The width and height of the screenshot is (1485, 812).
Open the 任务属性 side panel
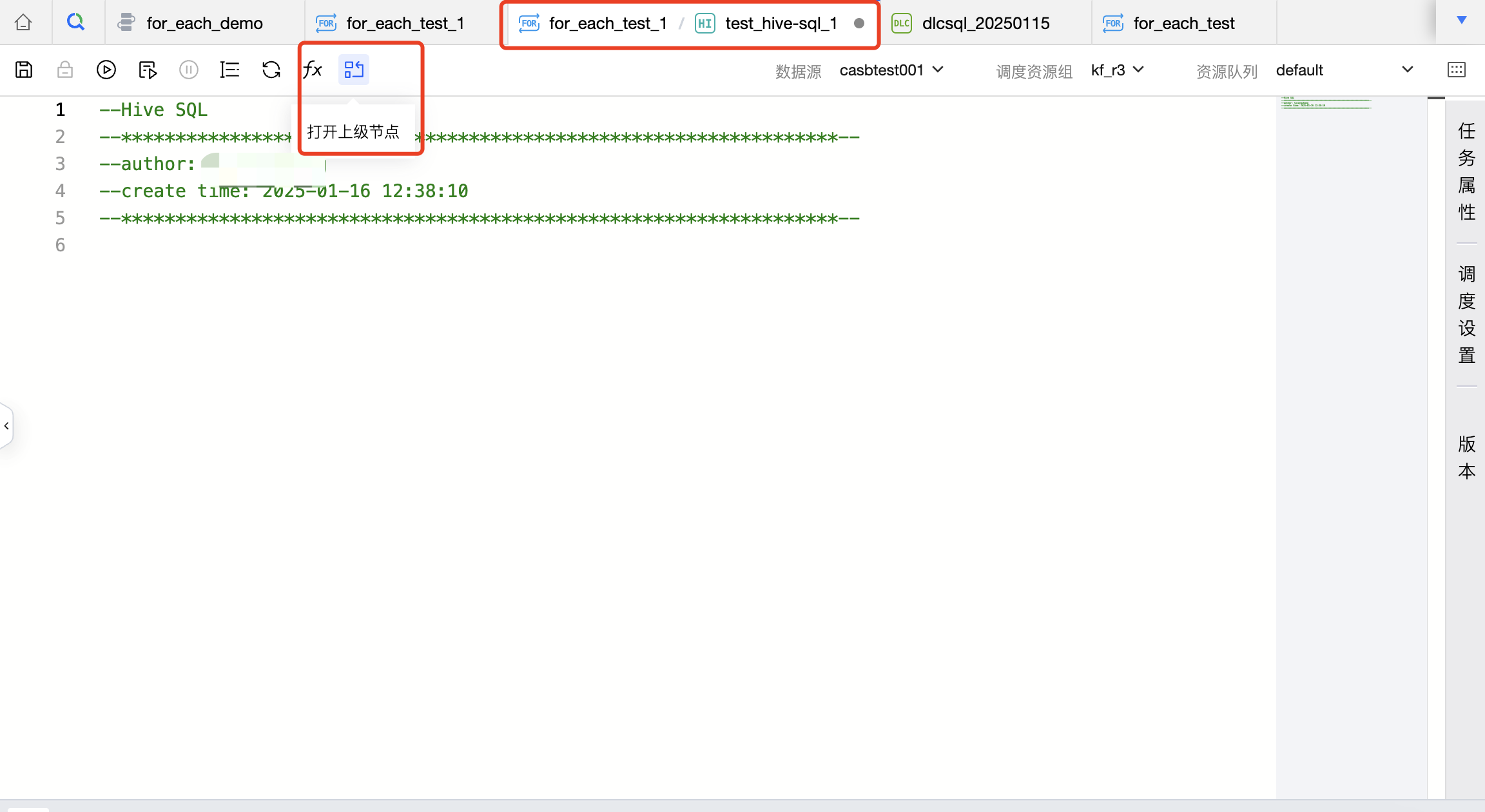click(1466, 171)
